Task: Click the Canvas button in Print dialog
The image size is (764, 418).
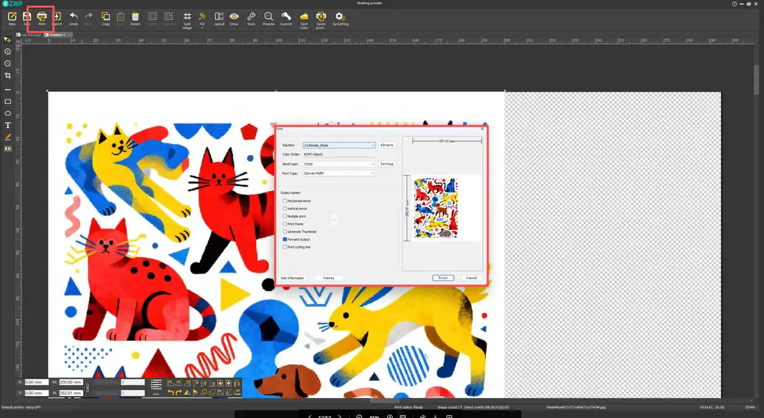Action: coord(329,278)
